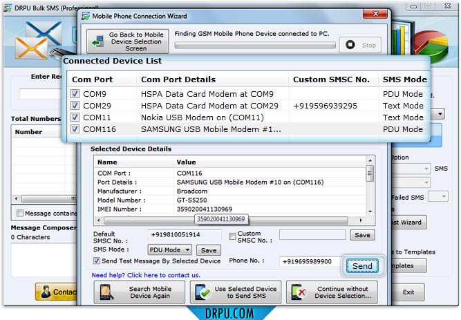Click the SMS Mode column header

tap(404, 79)
